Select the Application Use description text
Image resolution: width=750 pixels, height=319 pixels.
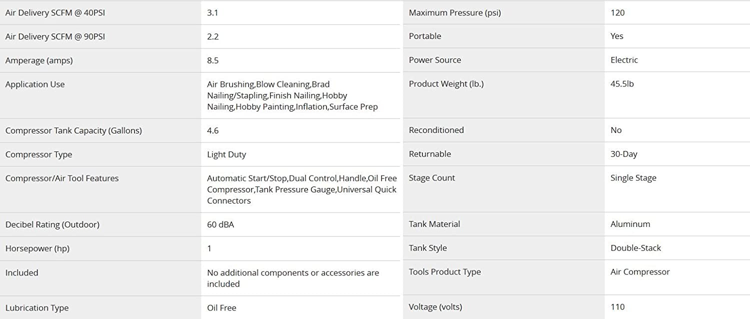coord(292,95)
